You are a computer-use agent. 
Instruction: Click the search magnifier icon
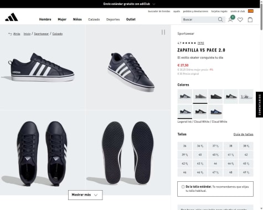tap(220, 19)
